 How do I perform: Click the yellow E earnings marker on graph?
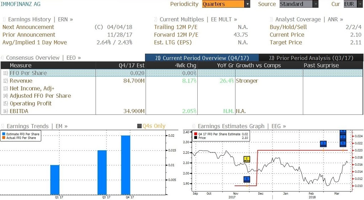(x=247, y=159)
